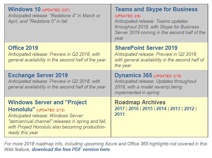Click the Office 2019 heading link
Image resolution: width=212 pixels, height=158 pixels.
pyautogui.click(x=23, y=48)
